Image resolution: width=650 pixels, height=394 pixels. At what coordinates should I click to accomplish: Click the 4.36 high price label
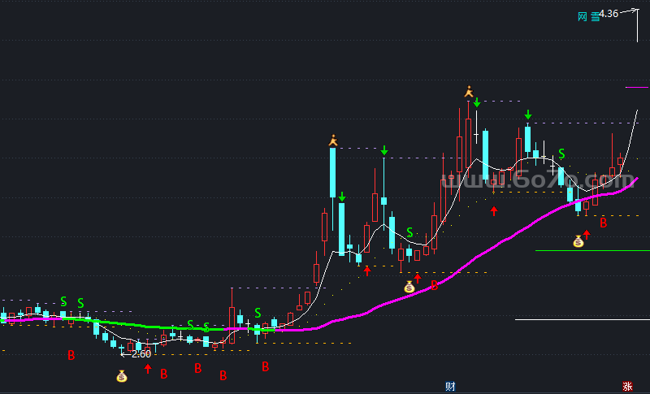coord(609,14)
